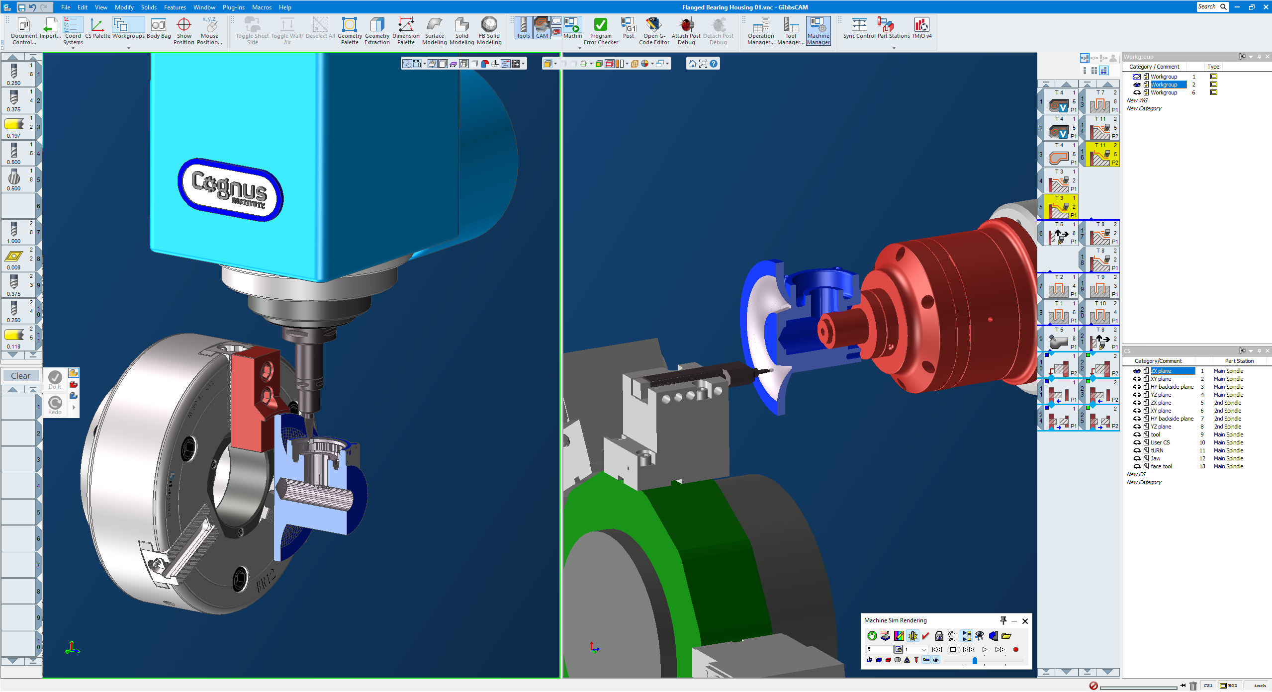This screenshot has width=1272, height=692.
Task: Click the status bar progress slider
Action: point(1138,687)
